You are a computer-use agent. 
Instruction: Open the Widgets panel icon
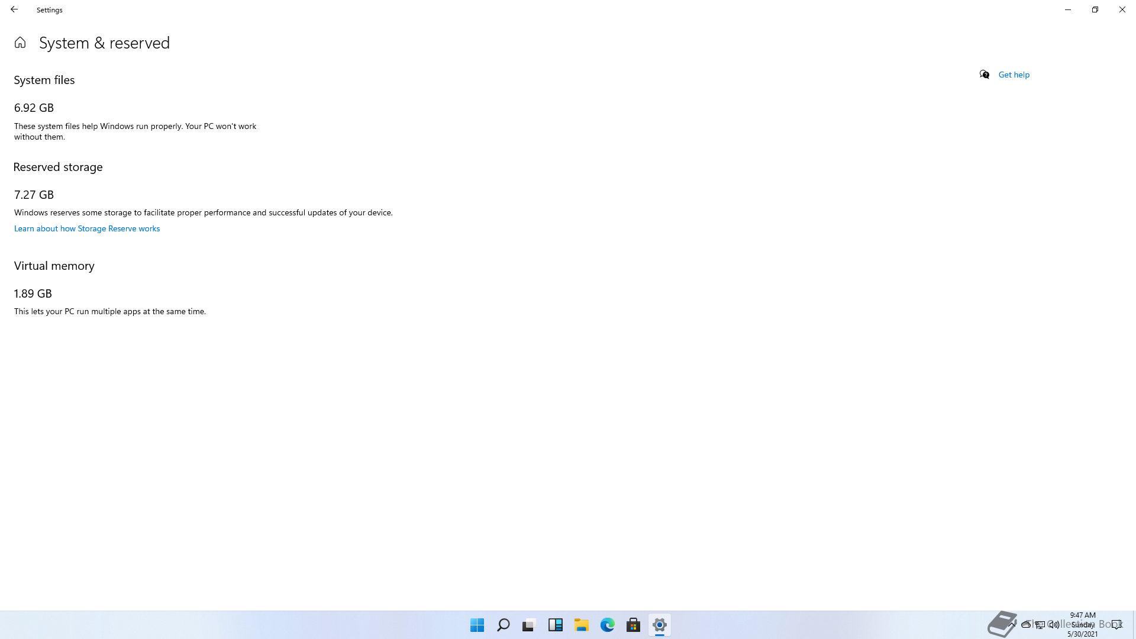tap(555, 625)
